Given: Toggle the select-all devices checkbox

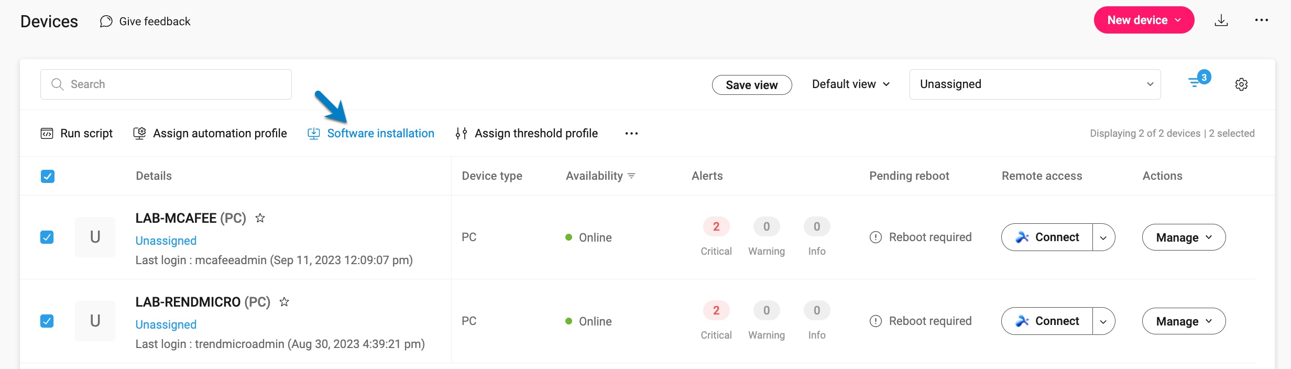Looking at the screenshot, I should [48, 176].
